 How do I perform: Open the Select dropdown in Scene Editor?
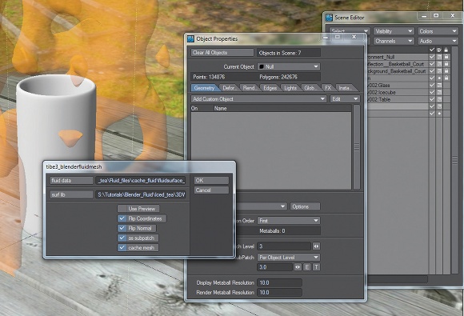coord(350,31)
